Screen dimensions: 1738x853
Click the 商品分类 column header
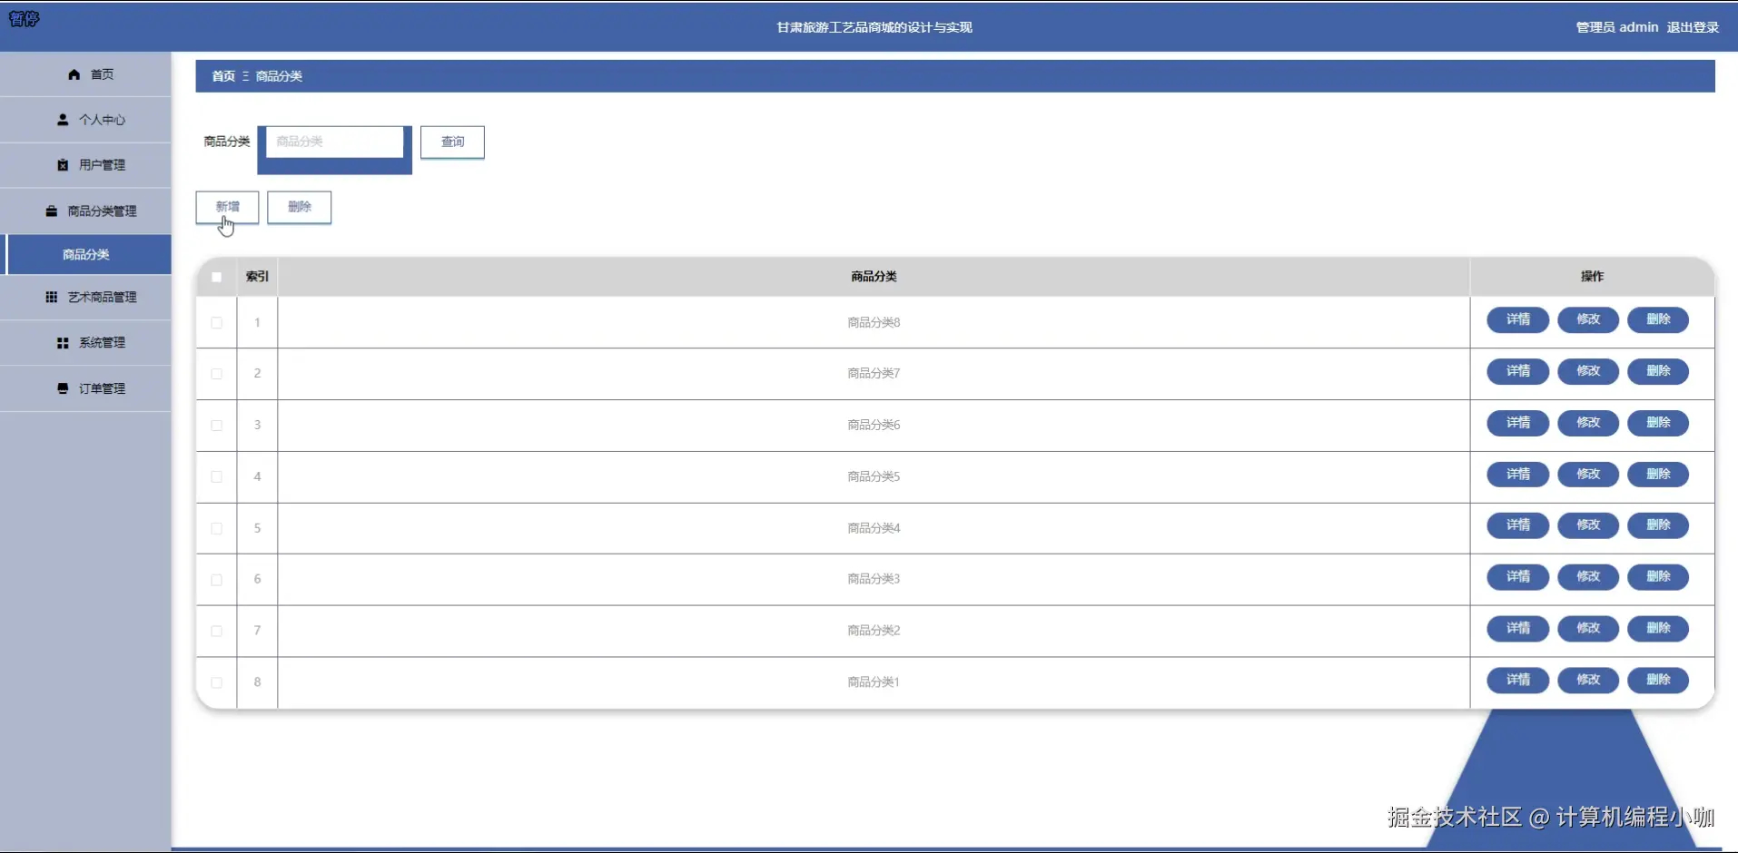874,277
